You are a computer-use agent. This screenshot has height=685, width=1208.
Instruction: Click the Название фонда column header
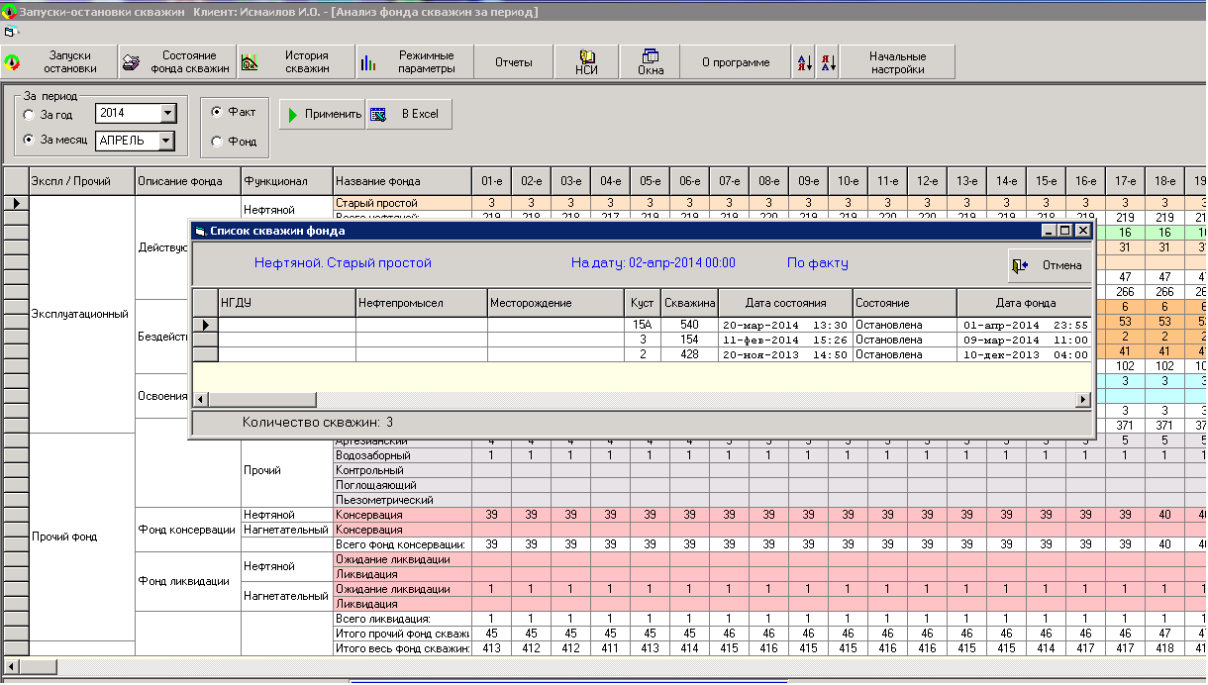[x=402, y=181]
